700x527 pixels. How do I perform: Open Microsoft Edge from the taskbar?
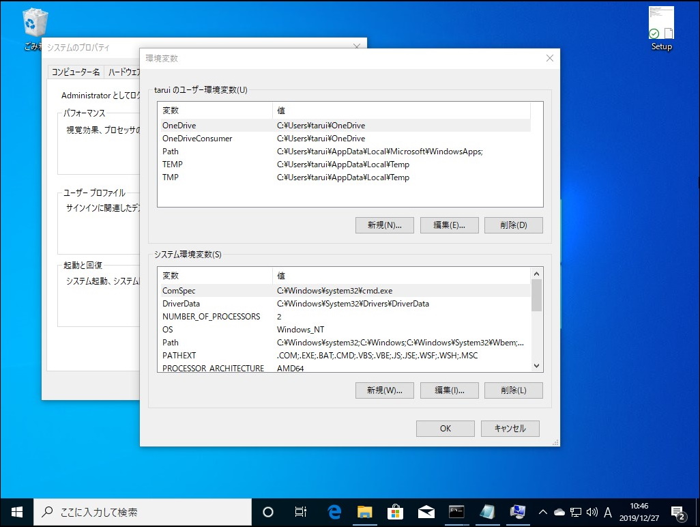(x=334, y=512)
